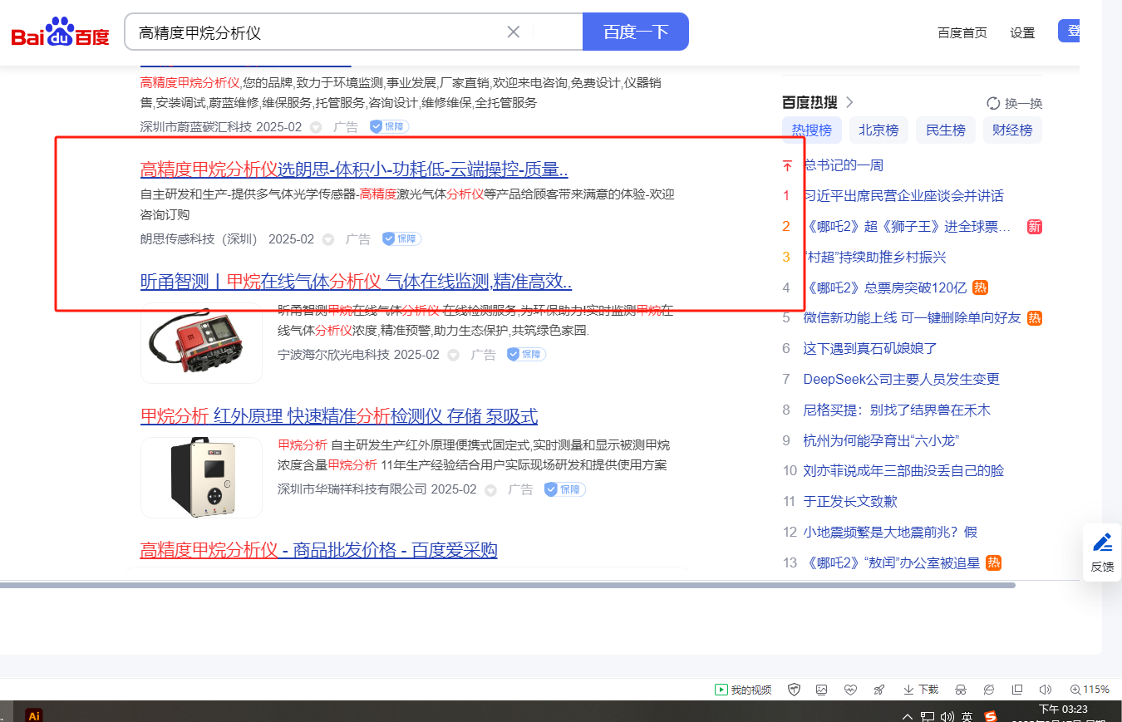Open result 昕甬智测丨甲烷在线气体分析仪

tap(356, 282)
